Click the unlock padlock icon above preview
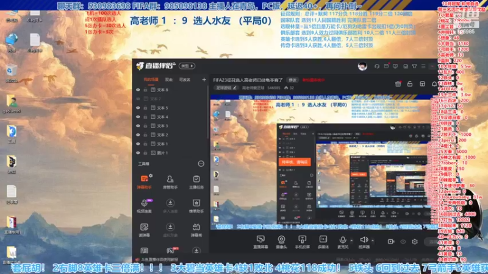This screenshot has height=274, width=488. tap(410, 84)
